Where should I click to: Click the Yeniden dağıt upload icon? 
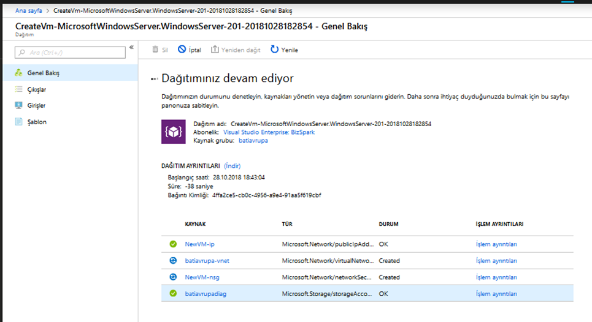tap(215, 50)
